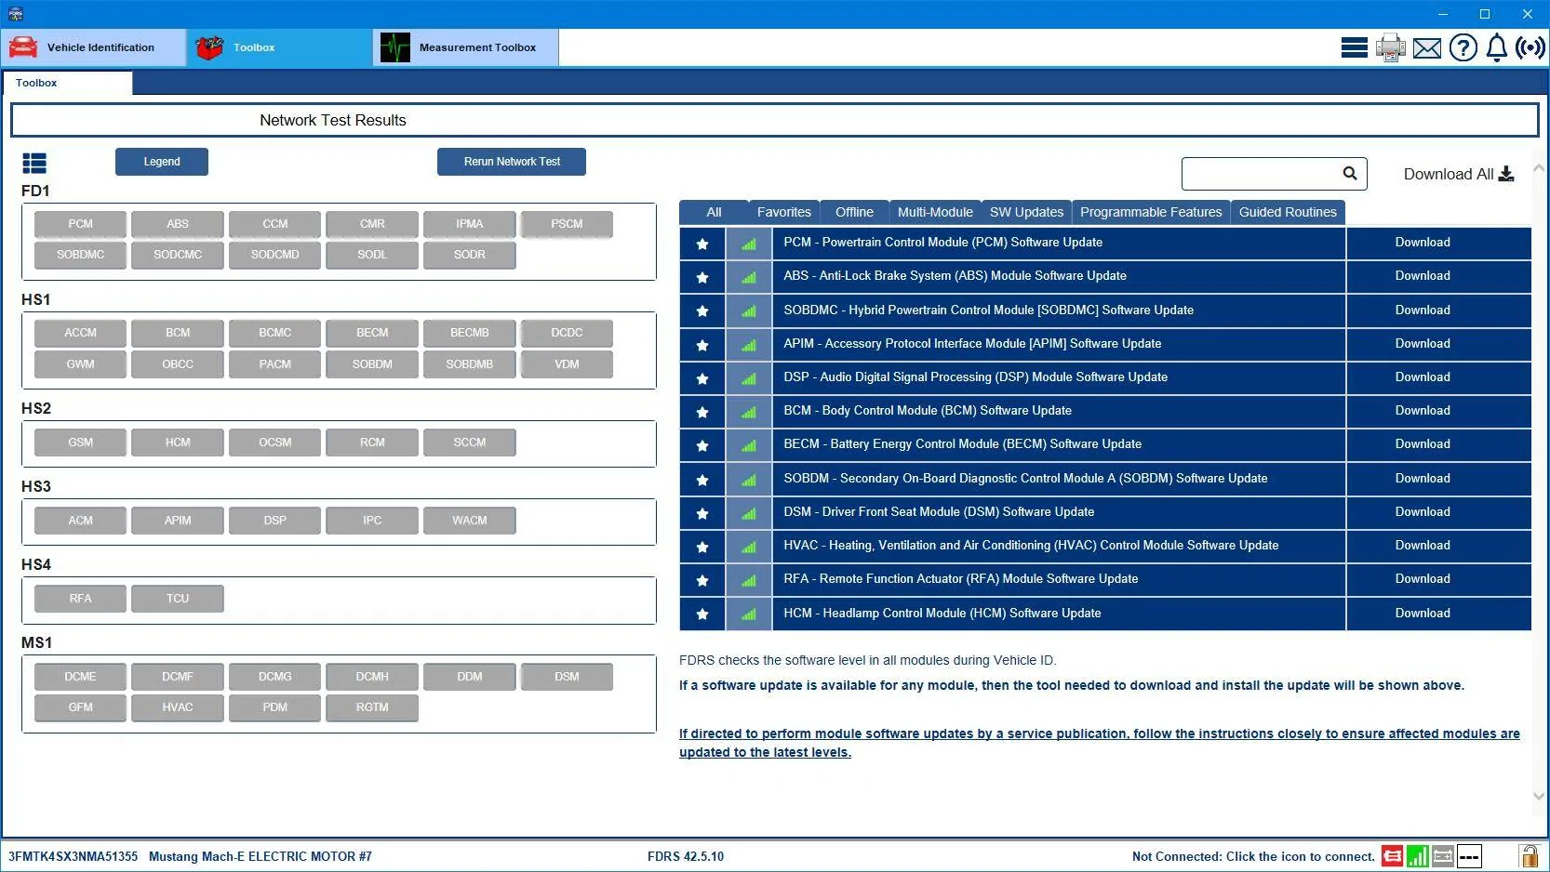Click the VIN 3FMTK4SX3NMA51355 in status bar

(73, 856)
